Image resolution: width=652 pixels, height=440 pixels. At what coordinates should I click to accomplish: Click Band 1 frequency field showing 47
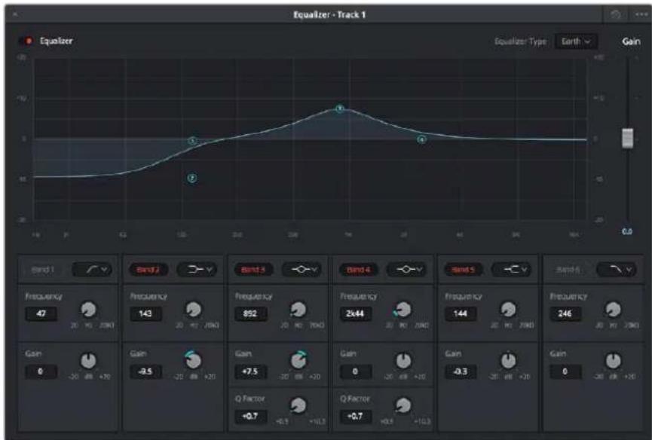click(41, 313)
